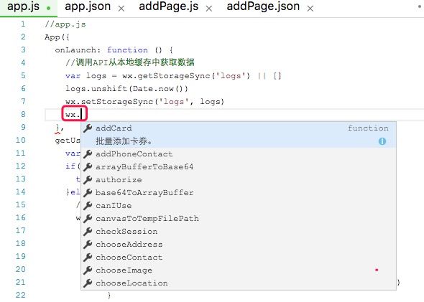Select chooseLocation suggestion
The width and height of the screenshot is (424, 302).
coord(239,283)
